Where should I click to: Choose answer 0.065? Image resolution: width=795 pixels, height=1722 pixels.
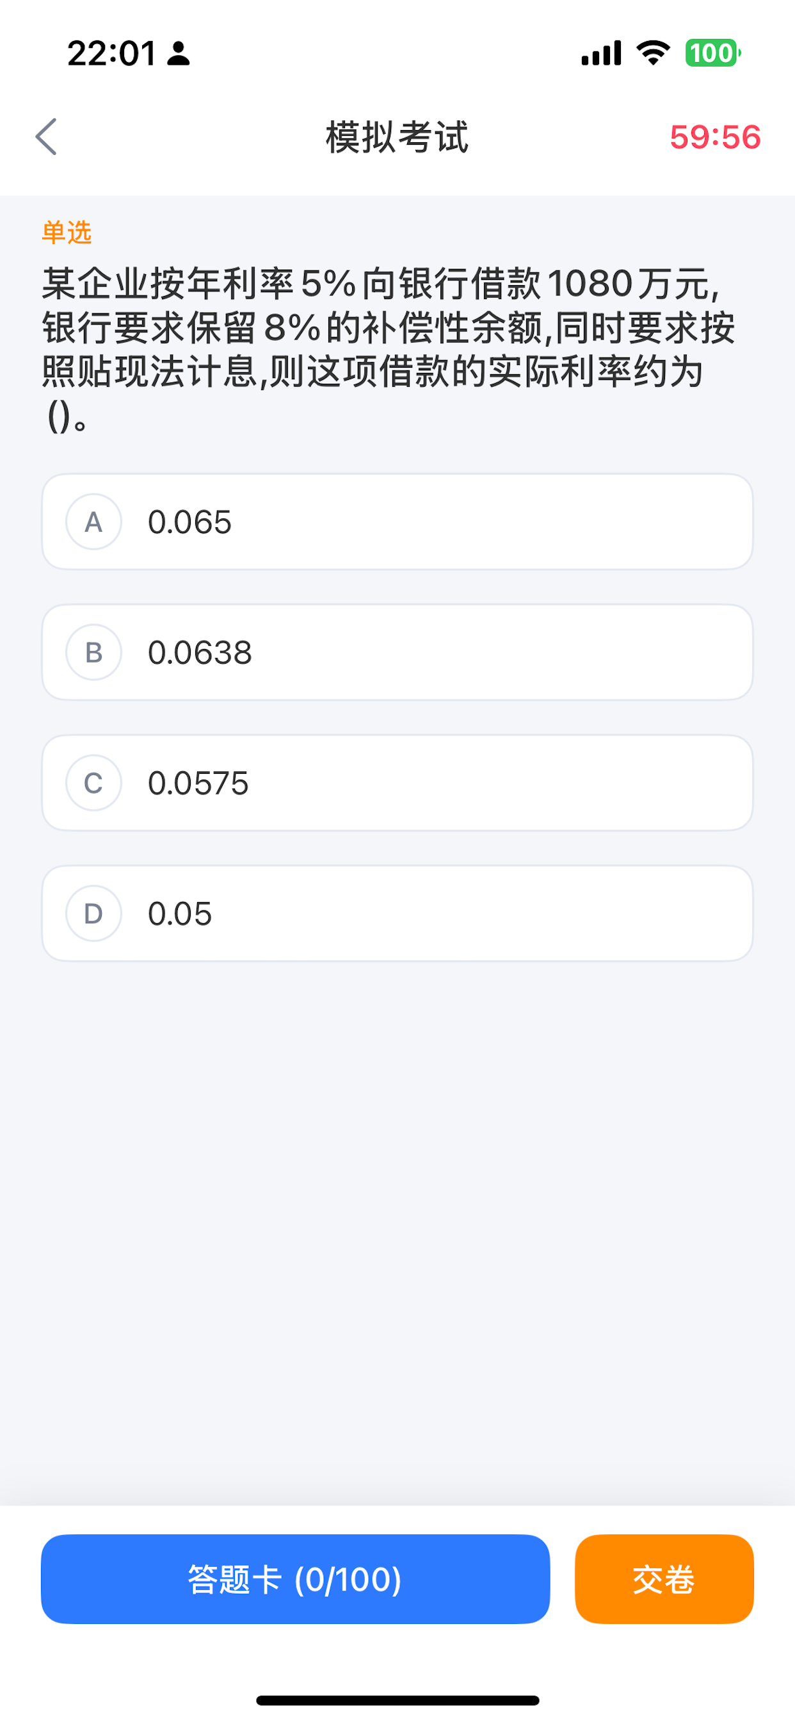point(397,521)
